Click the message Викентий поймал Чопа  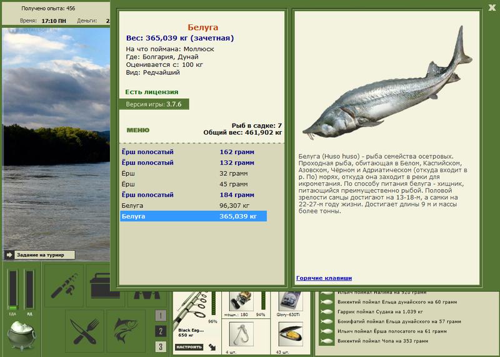coord(382,341)
